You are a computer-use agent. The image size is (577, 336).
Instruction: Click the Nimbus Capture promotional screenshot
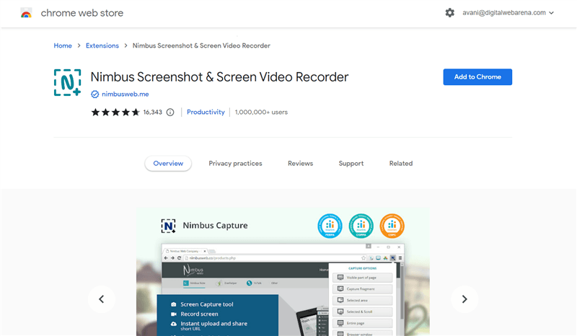[x=283, y=272]
